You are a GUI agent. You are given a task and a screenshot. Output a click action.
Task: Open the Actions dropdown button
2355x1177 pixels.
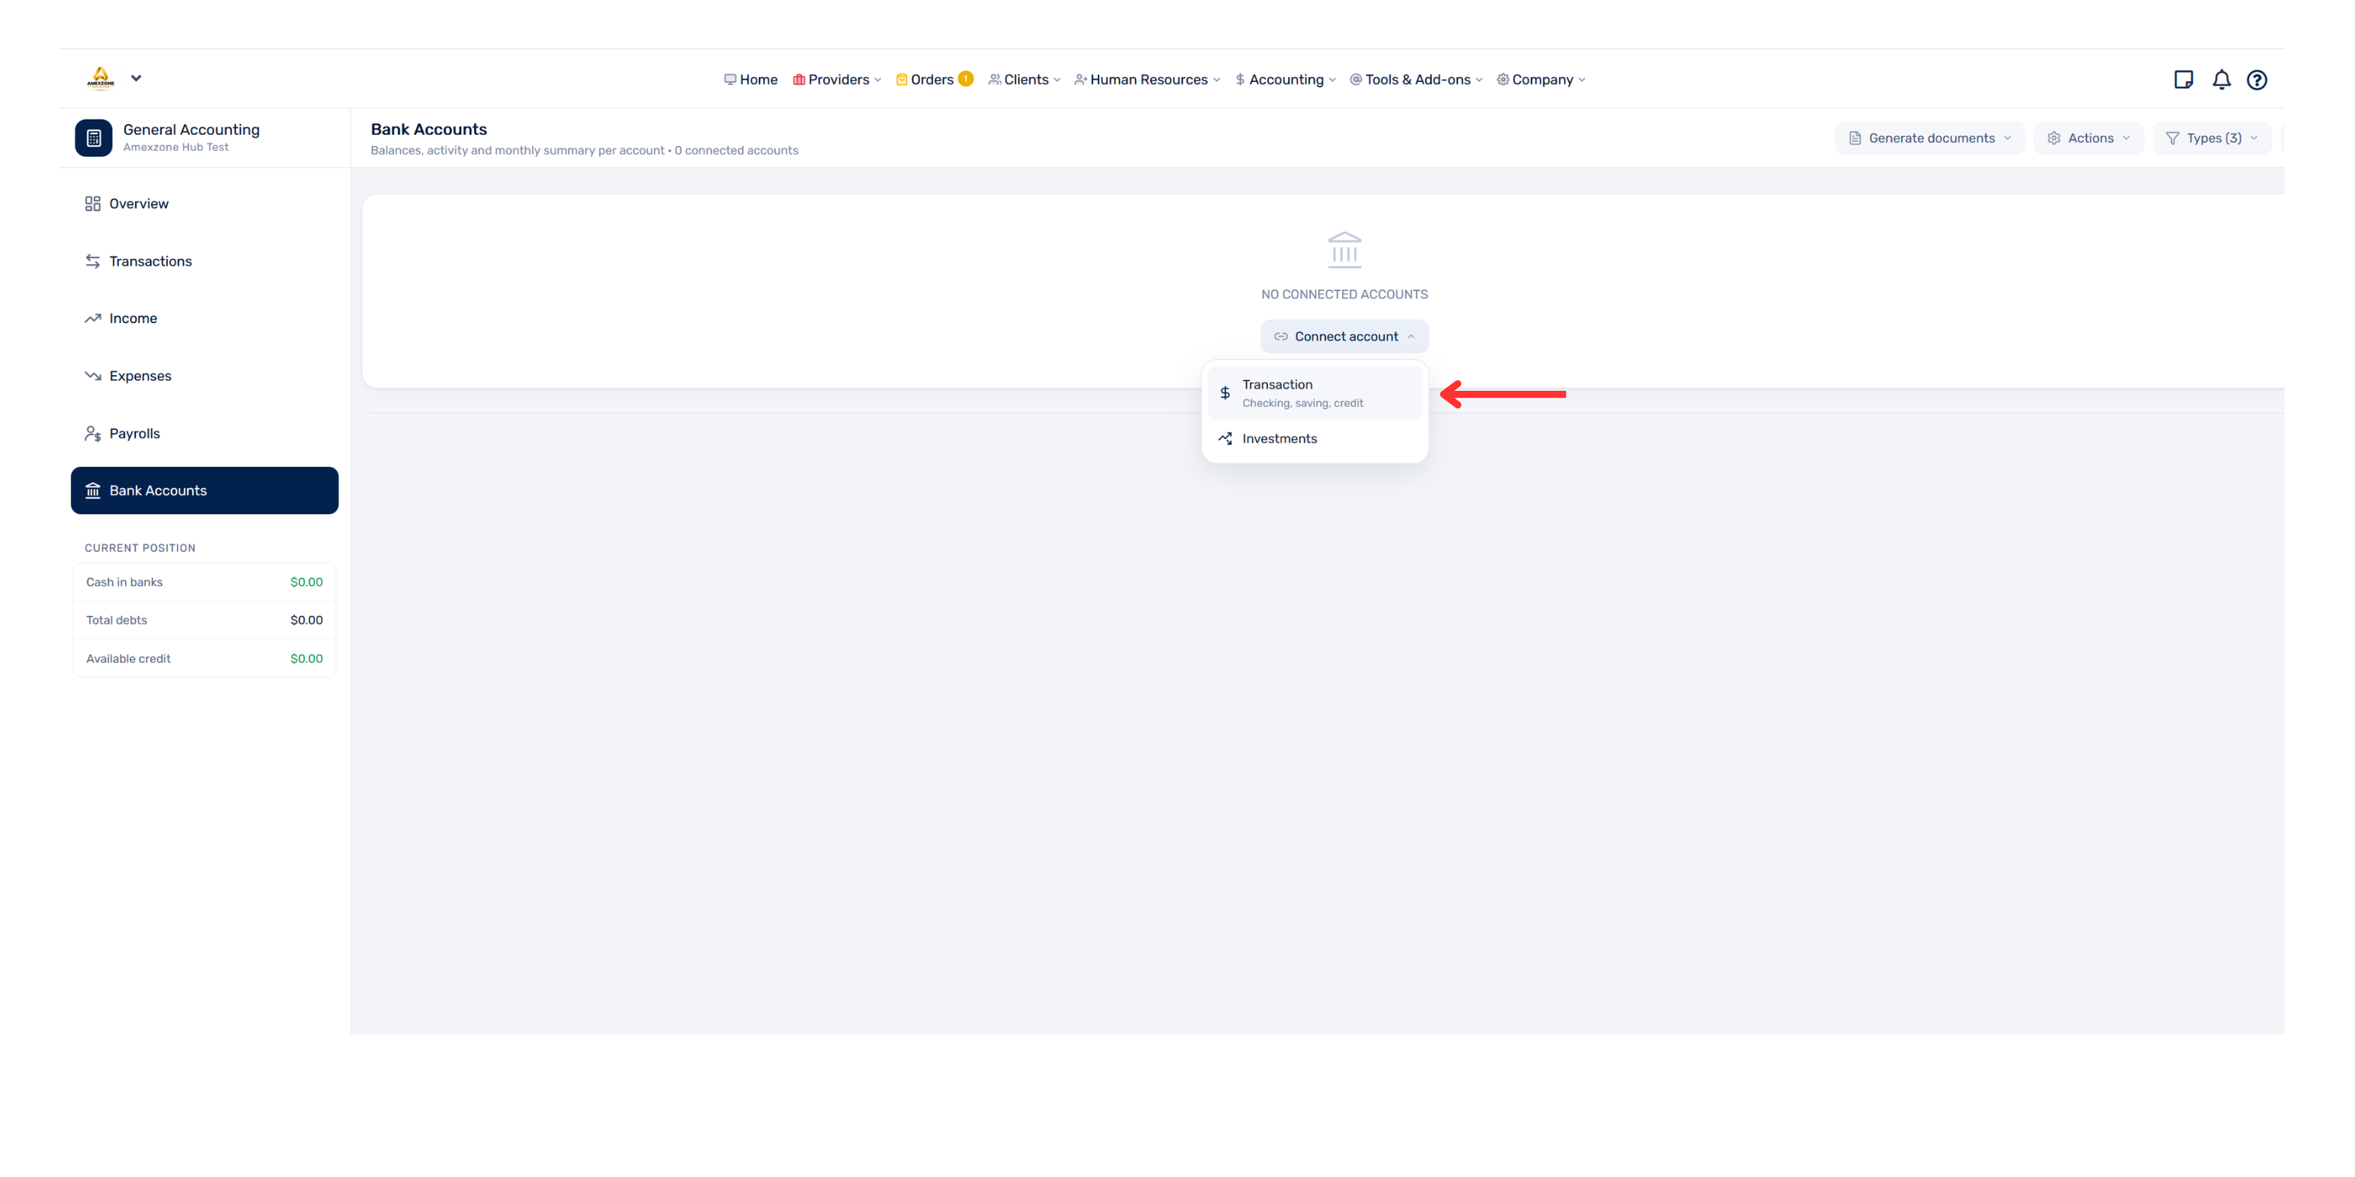(2089, 138)
